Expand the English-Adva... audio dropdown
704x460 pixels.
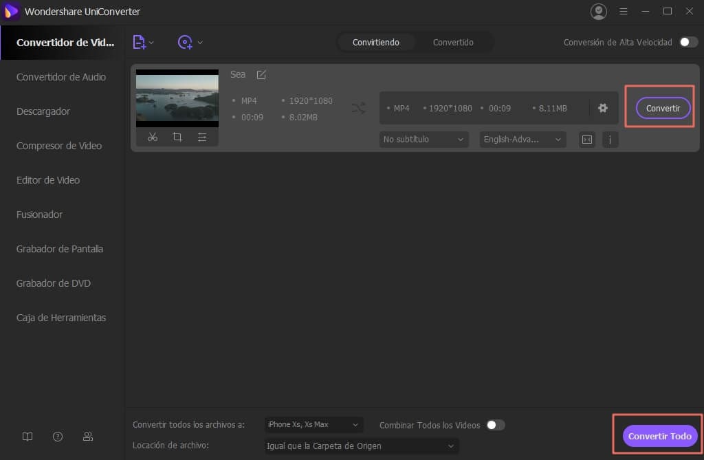(522, 140)
